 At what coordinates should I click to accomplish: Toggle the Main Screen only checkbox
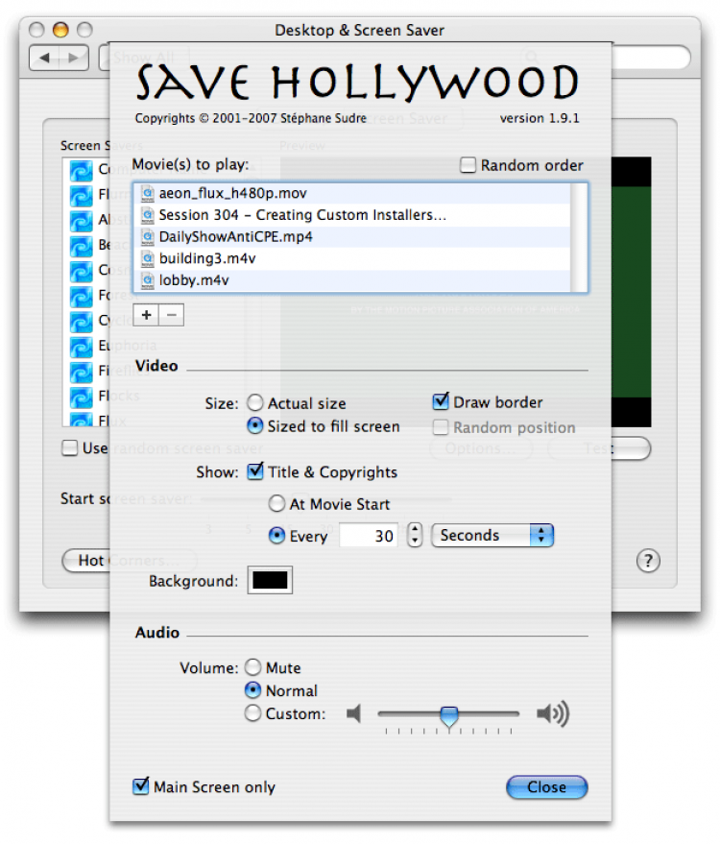tap(141, 787)
